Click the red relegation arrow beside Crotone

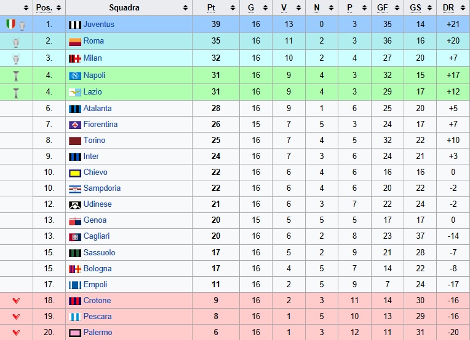pos(16,301)
